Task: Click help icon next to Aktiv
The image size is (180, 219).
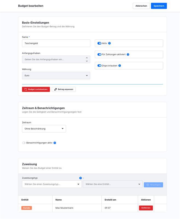Action: (x=109, y=43)
